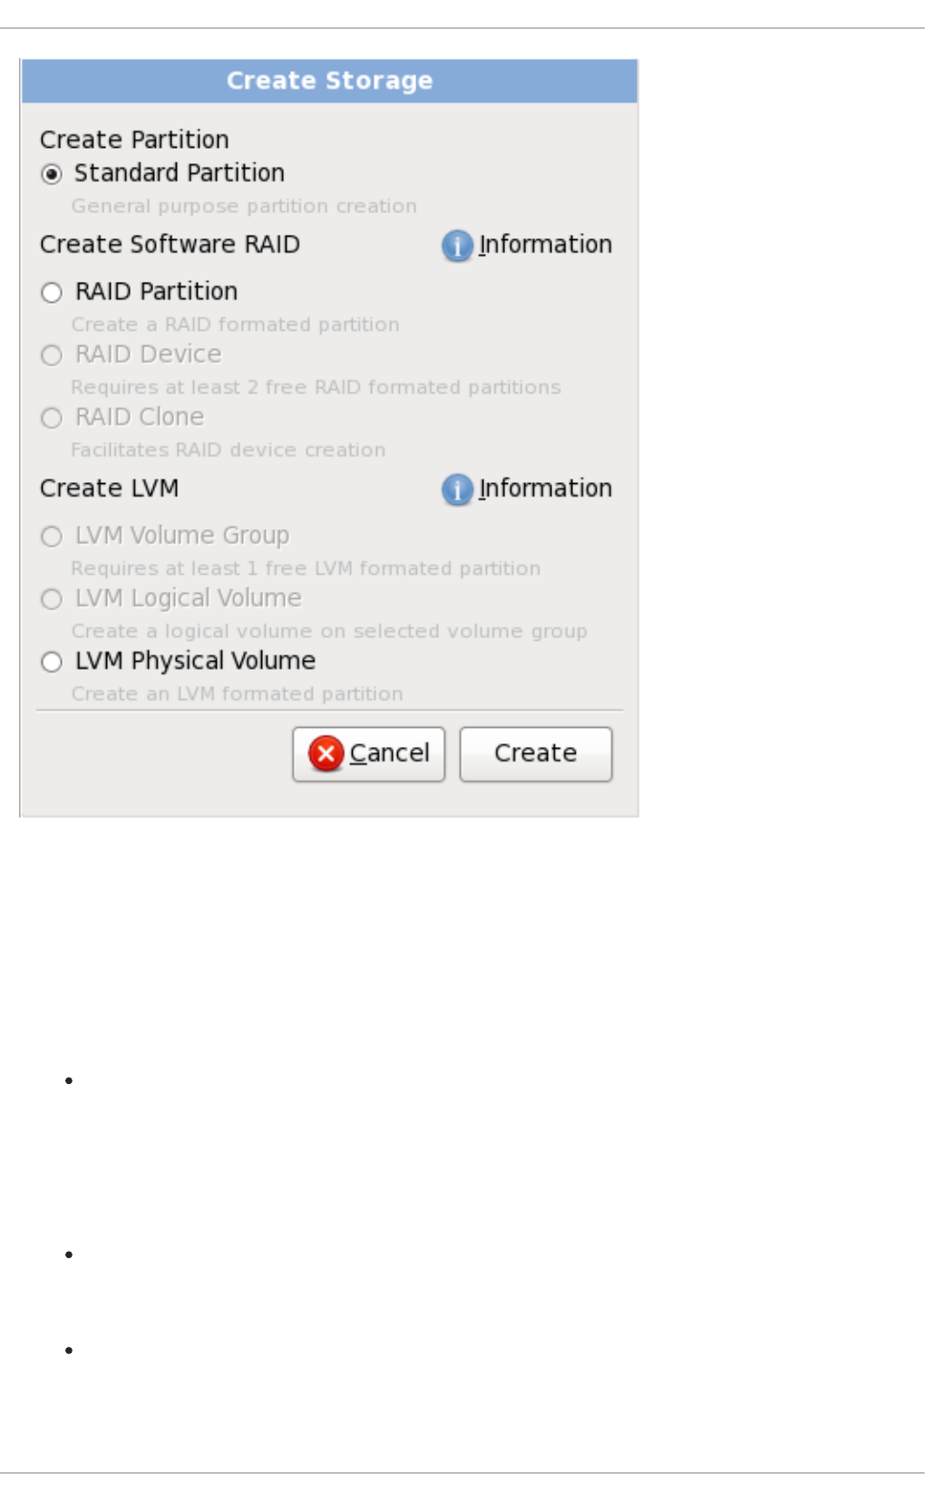Click the Create Storage title bar
The width and height of the screenshot is (925, 1501).
click(x=330, y=81)
